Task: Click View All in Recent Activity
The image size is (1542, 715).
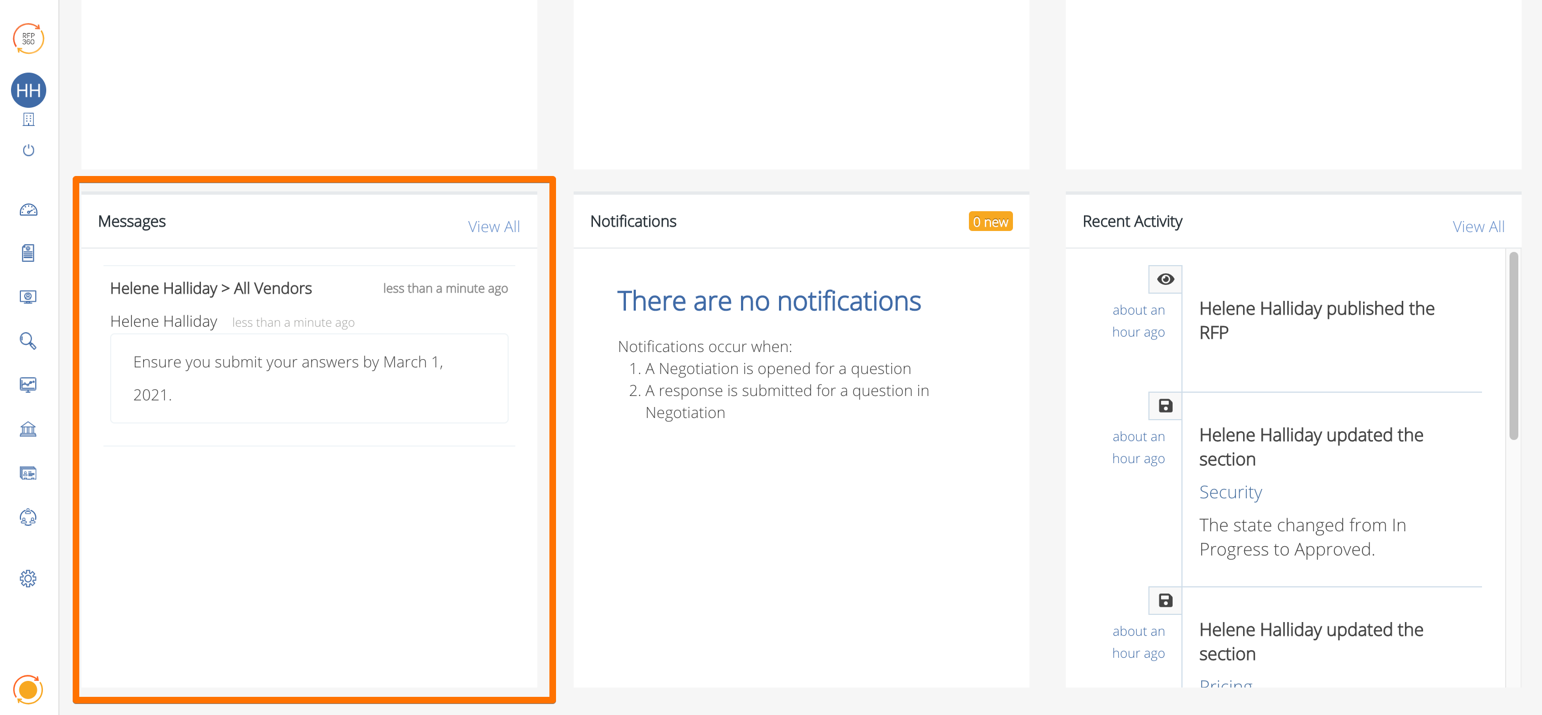Action: (x=1478, y=227)
